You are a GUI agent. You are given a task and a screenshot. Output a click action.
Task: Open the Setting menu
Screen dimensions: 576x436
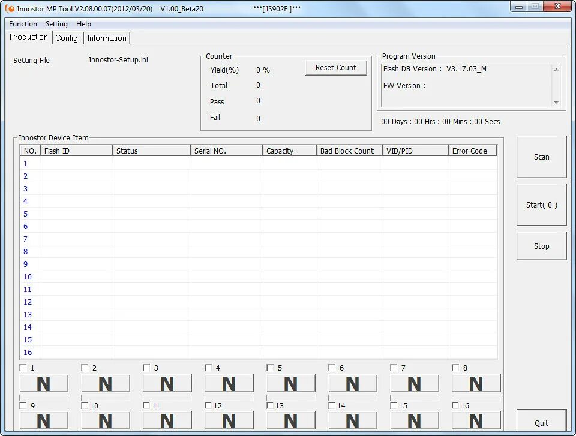[x=56, y=24]
